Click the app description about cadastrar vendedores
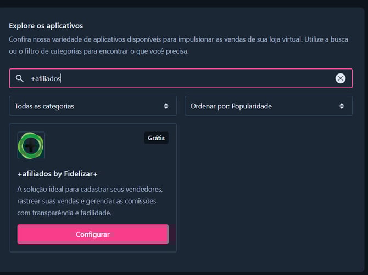Image resolution: width=368 pixels, height=275 pixels. coord(90,201)
